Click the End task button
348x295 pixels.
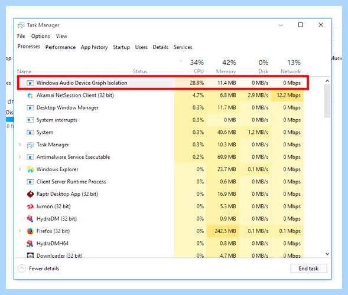pyautogui.click(x=308, y=268)
